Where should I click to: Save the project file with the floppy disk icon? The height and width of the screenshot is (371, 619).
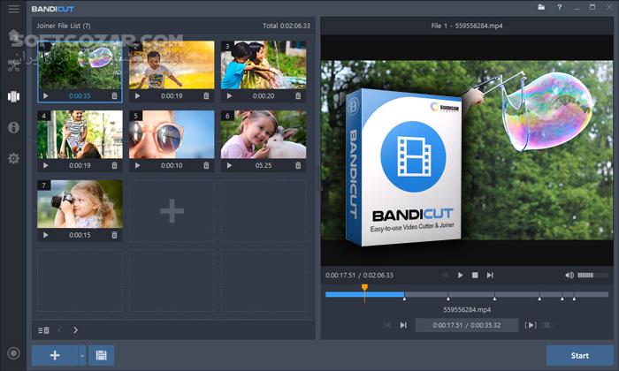[x=102, y=355]
